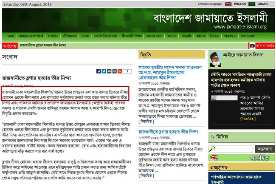Switch site language to ARABIC
276x184 pixels.
click(x=263, y=4)
